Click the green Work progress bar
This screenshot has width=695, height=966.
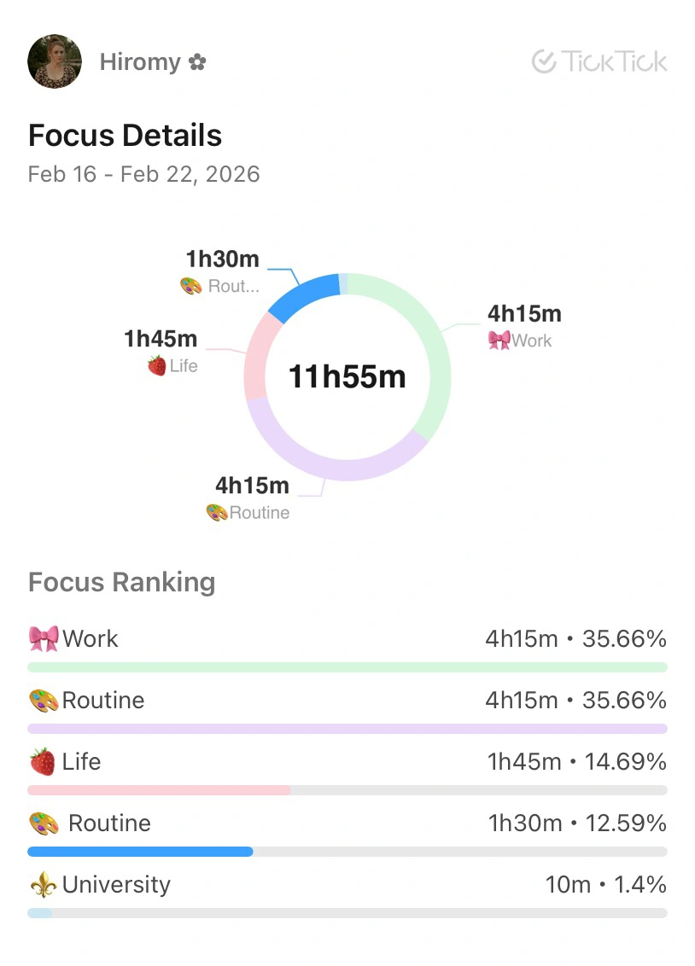347,667
